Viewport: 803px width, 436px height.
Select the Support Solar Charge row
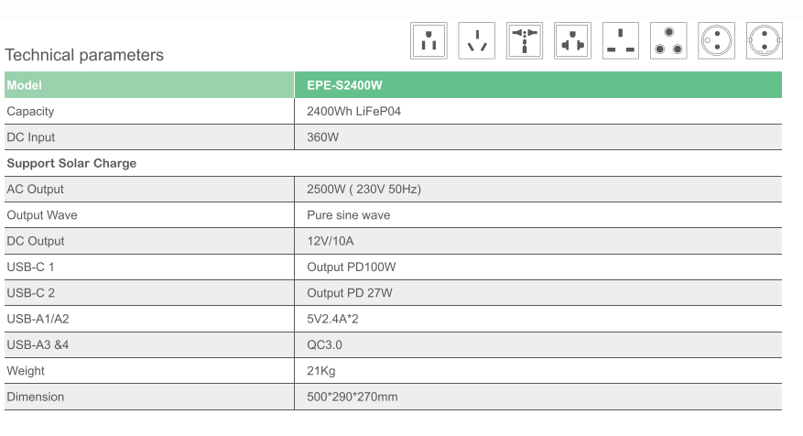point(394,163)
